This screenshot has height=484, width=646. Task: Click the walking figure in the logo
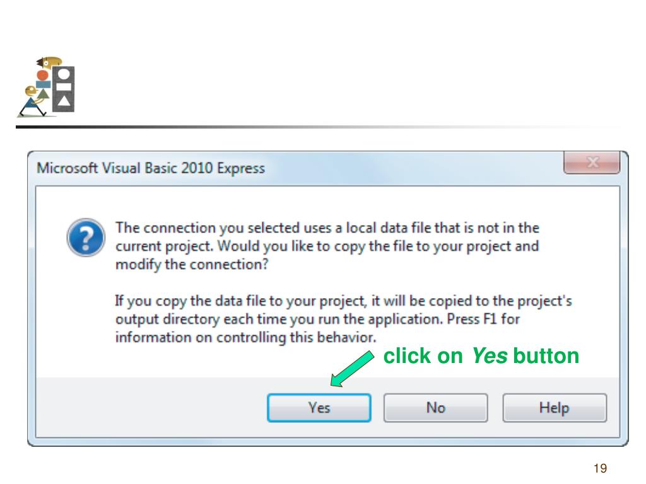[34, 101]
